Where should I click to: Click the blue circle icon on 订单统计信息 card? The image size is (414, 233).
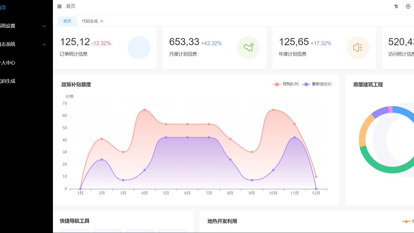[139, 48]
